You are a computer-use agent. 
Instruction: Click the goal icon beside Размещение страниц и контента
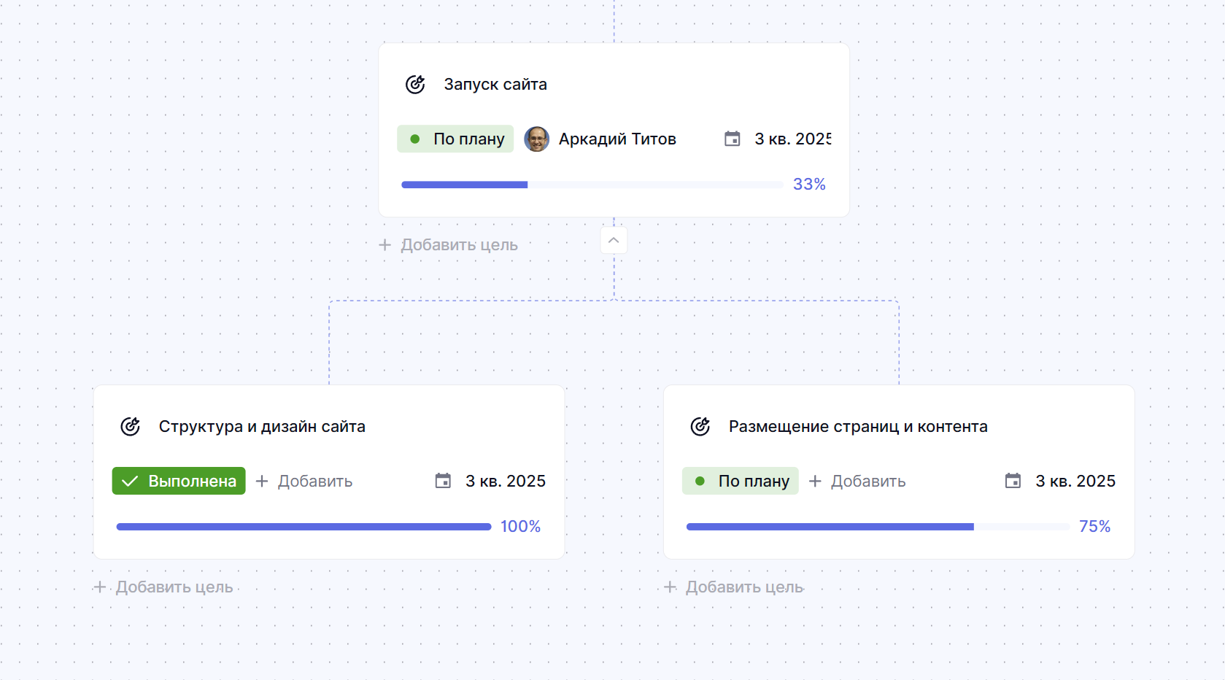(x=700, y=427)
